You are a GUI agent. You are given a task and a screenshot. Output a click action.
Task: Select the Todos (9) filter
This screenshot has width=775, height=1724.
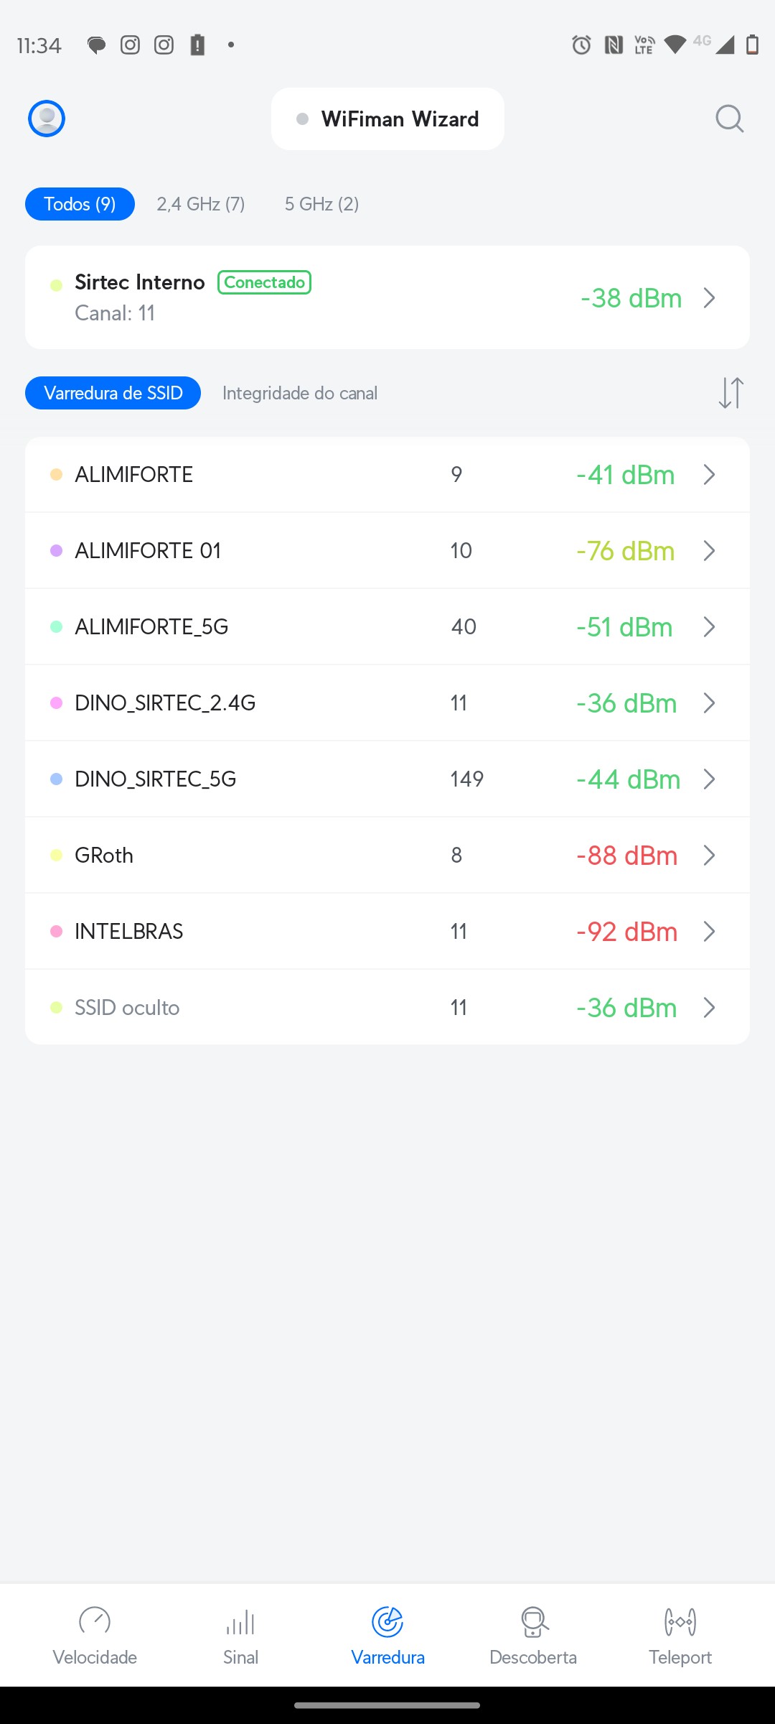(x=80, y=204)
